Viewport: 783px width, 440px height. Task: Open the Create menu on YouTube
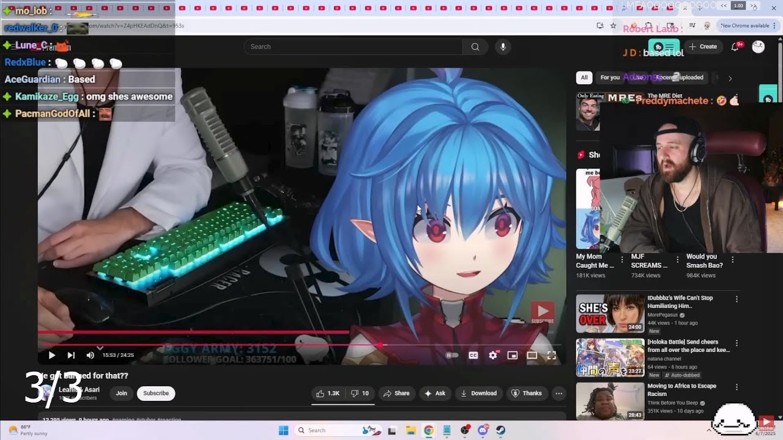[703, 46]
